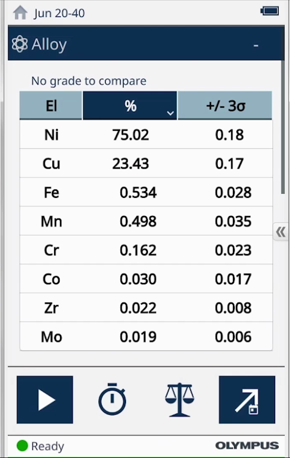
Task: Open the stopwatch test time settings
Action: tap(112, 399)
